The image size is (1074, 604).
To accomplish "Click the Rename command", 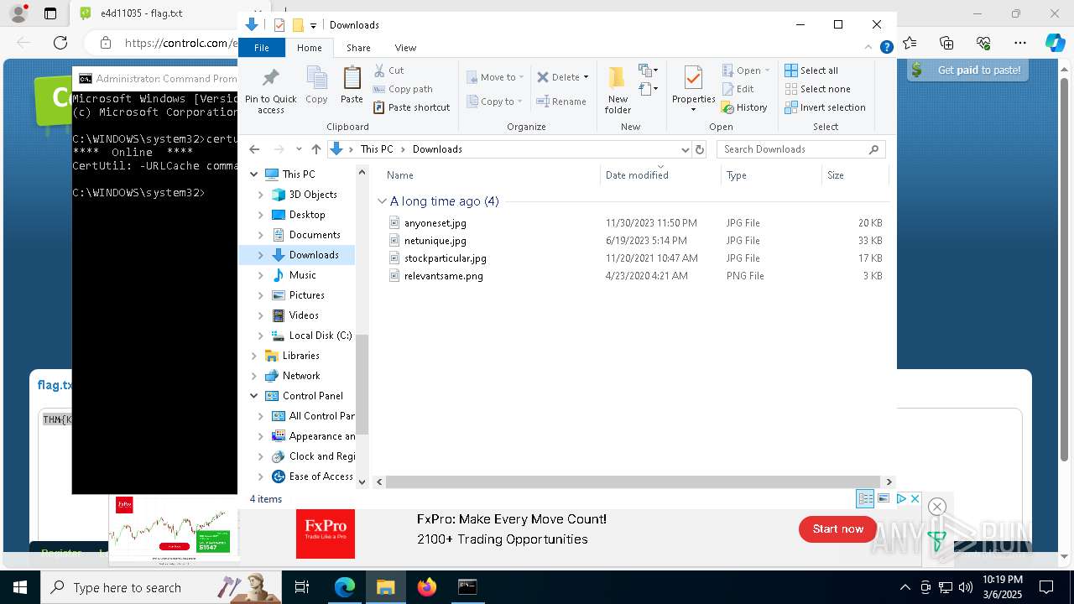I will [x=562, y=102].
